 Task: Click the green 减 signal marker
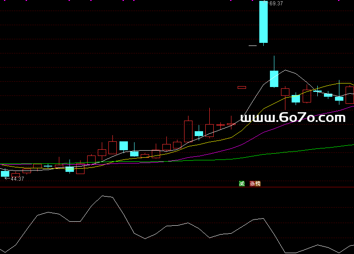(242, 183)
